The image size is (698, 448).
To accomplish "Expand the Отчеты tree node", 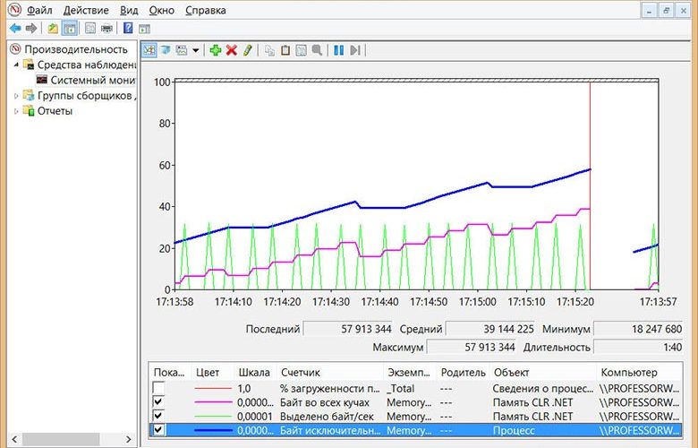I will pos(15,111).
